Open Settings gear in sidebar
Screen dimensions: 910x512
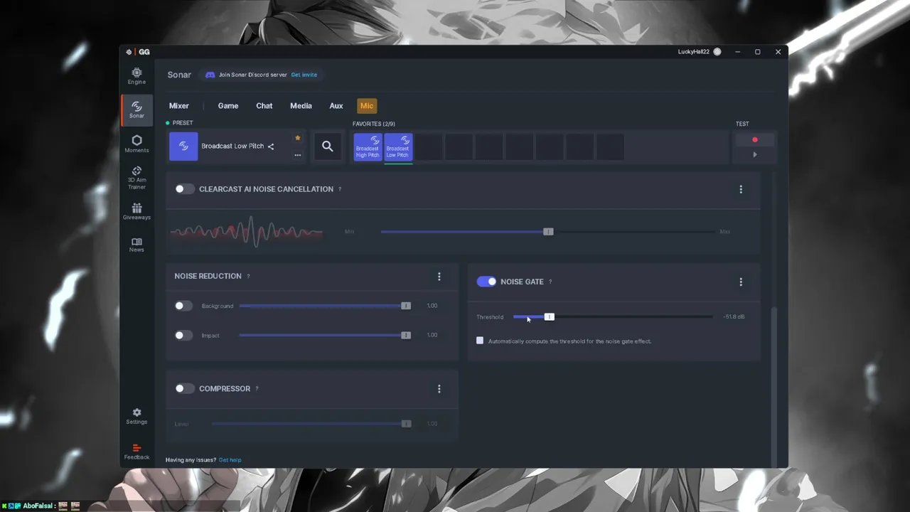136,416
